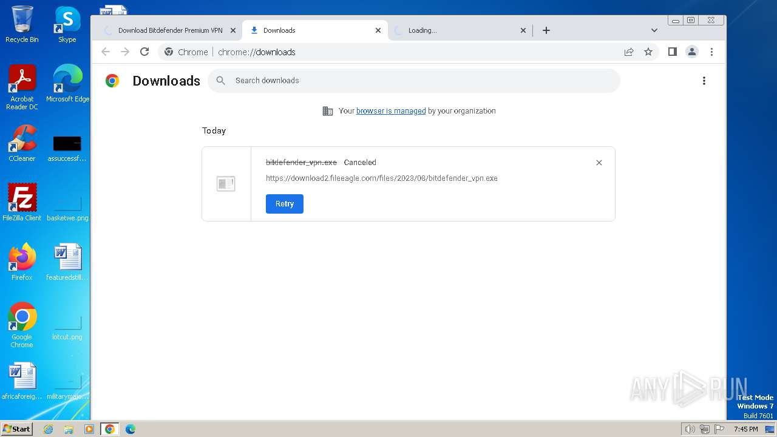Open the Chrome profile avatar
The image size is (777, 437).
coord(691,52)
